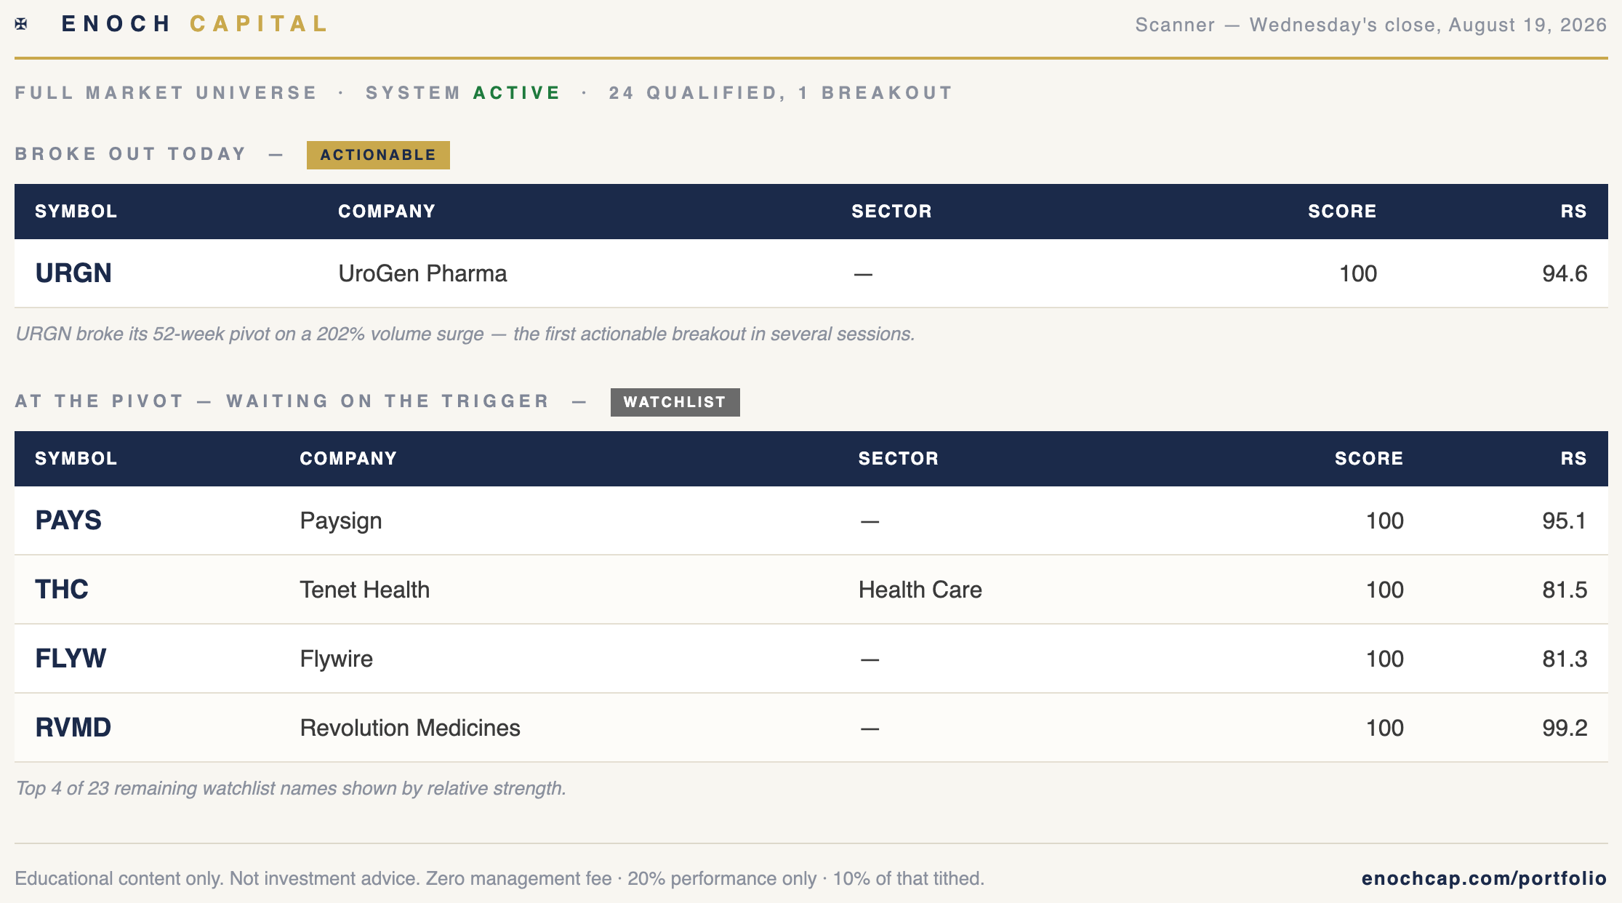
Task: Click the SYMBOL header in watchlist table
Action: [76, 459]
